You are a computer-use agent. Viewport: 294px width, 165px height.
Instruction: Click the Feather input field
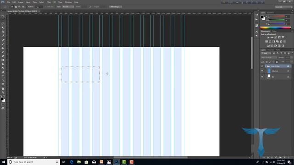39,7
